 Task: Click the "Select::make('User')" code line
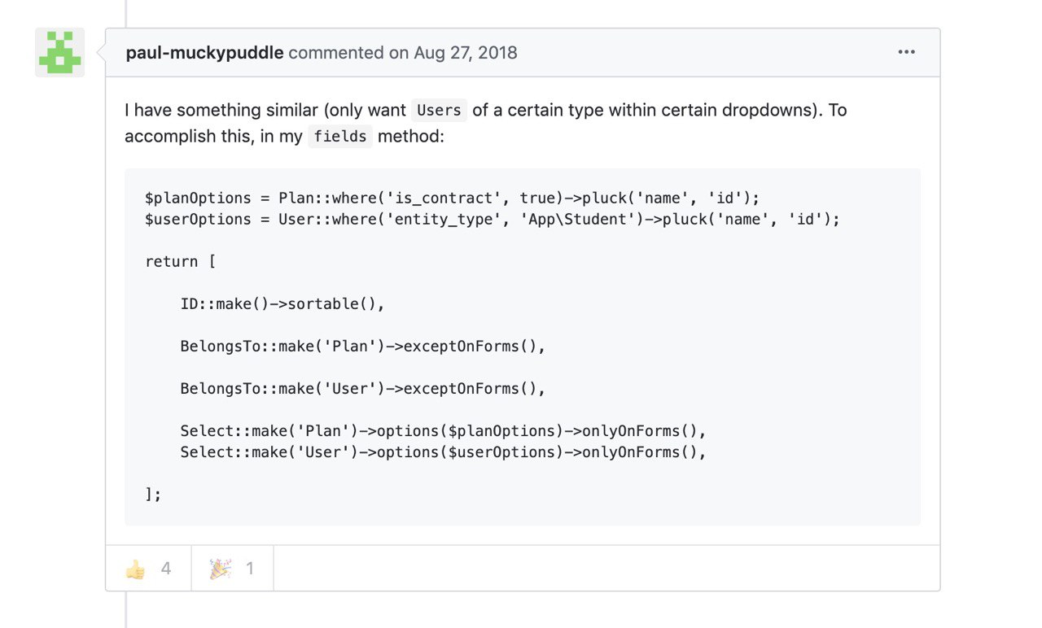tap(443, 451)
